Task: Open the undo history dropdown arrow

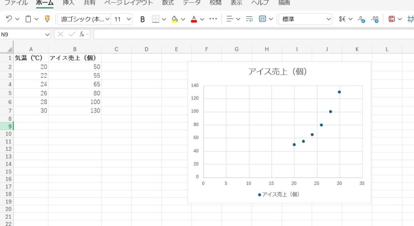Action: [x=17, y=19]
